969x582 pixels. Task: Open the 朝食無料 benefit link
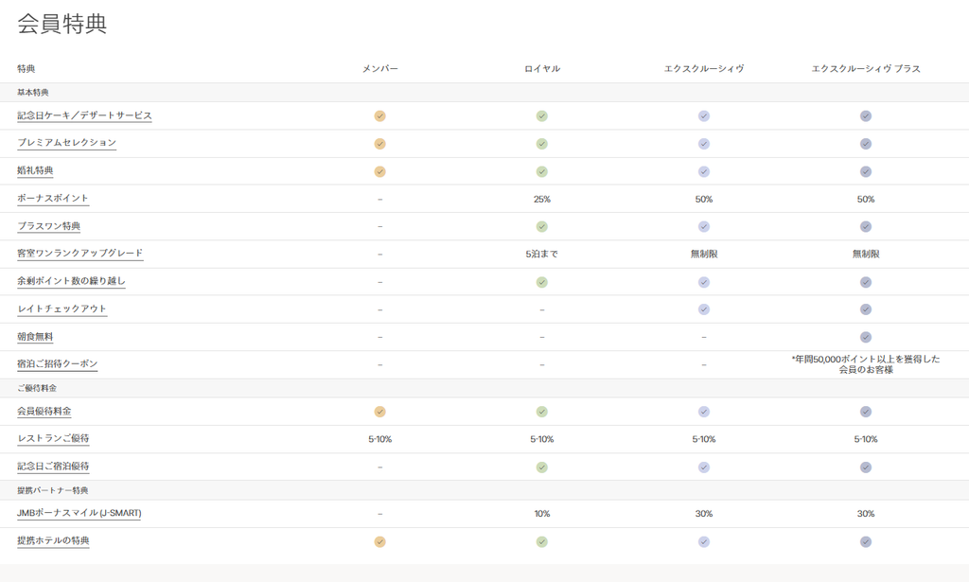tap(35, 337)
